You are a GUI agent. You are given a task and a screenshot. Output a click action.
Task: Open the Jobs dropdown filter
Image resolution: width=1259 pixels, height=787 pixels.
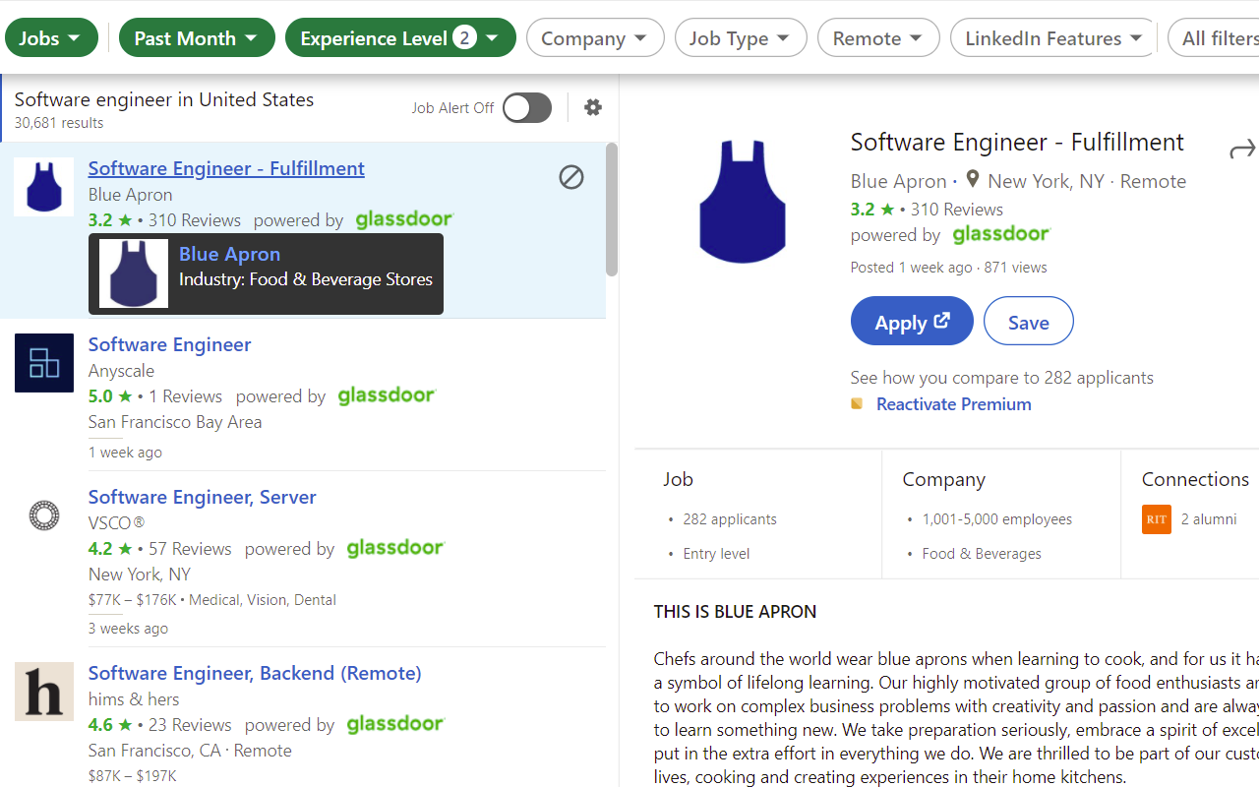coord(51,38)
